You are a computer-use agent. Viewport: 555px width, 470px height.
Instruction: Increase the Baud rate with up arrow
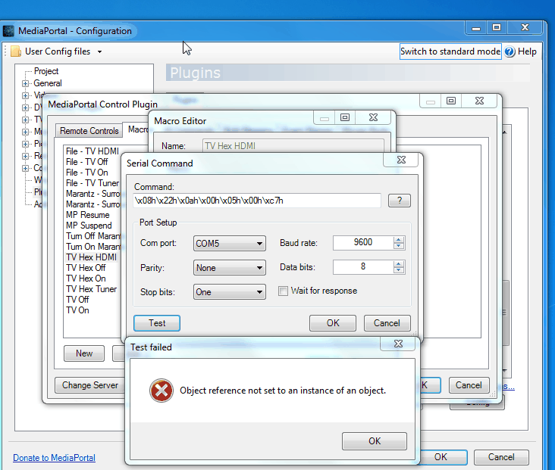(x=399, y=239)
